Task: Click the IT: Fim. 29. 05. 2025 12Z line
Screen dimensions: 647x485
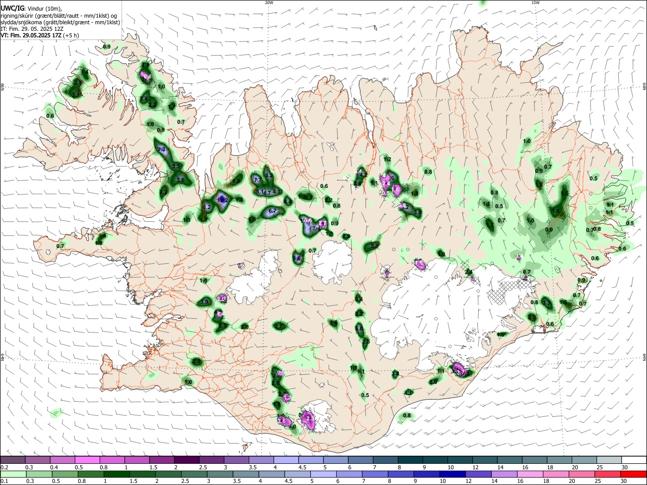Action: 32,29
